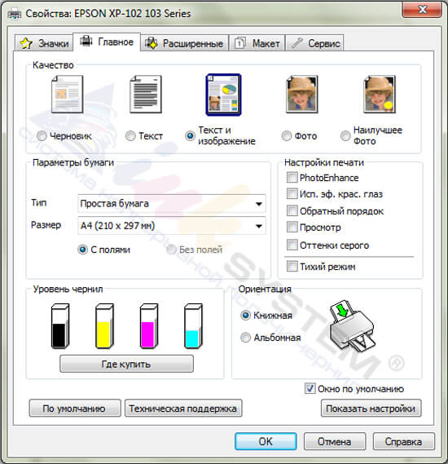Click the Черновик draft quality page icon
Image resolution: width=448 pixels, height=464 pixels.
point(67,95)
